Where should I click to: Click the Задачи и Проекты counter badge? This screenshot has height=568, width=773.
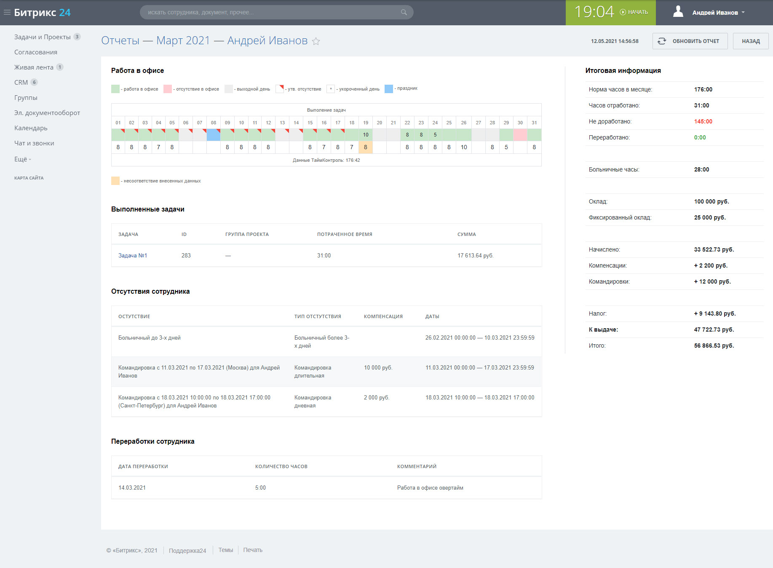click(x=77, y=37)
